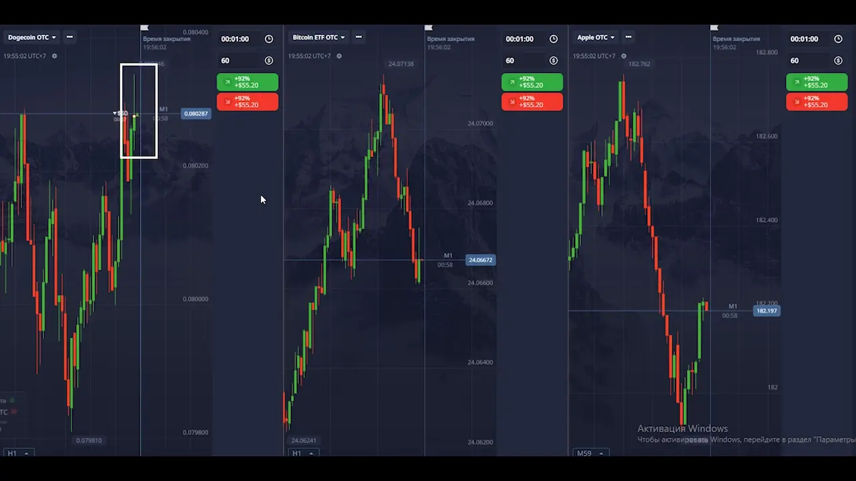Image resolution: width=856 pixels, height=481 pixels.
Task: Open the M59 timeframe selector on the Apple chart
Action: 590,453
